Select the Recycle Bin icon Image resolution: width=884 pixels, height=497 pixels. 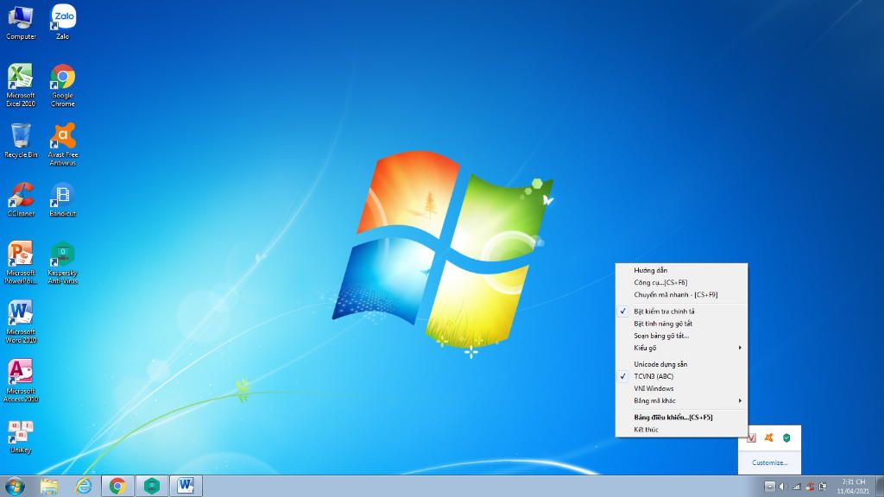[x=21, y=141]
